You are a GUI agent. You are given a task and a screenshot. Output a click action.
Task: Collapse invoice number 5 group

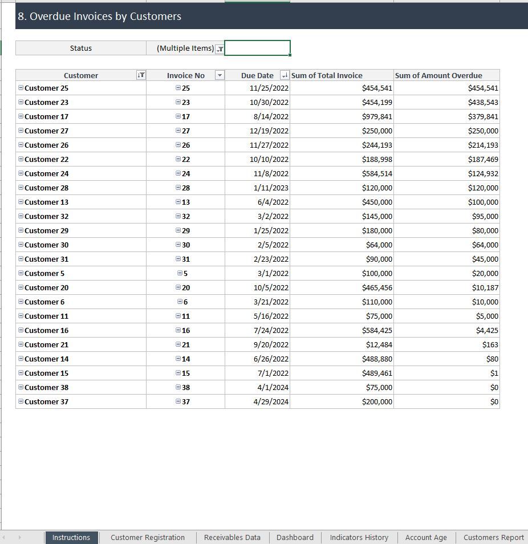tap(180, 273)
